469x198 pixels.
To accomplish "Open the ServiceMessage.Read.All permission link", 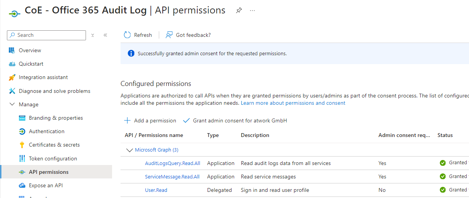I will [x=172, y=177].
